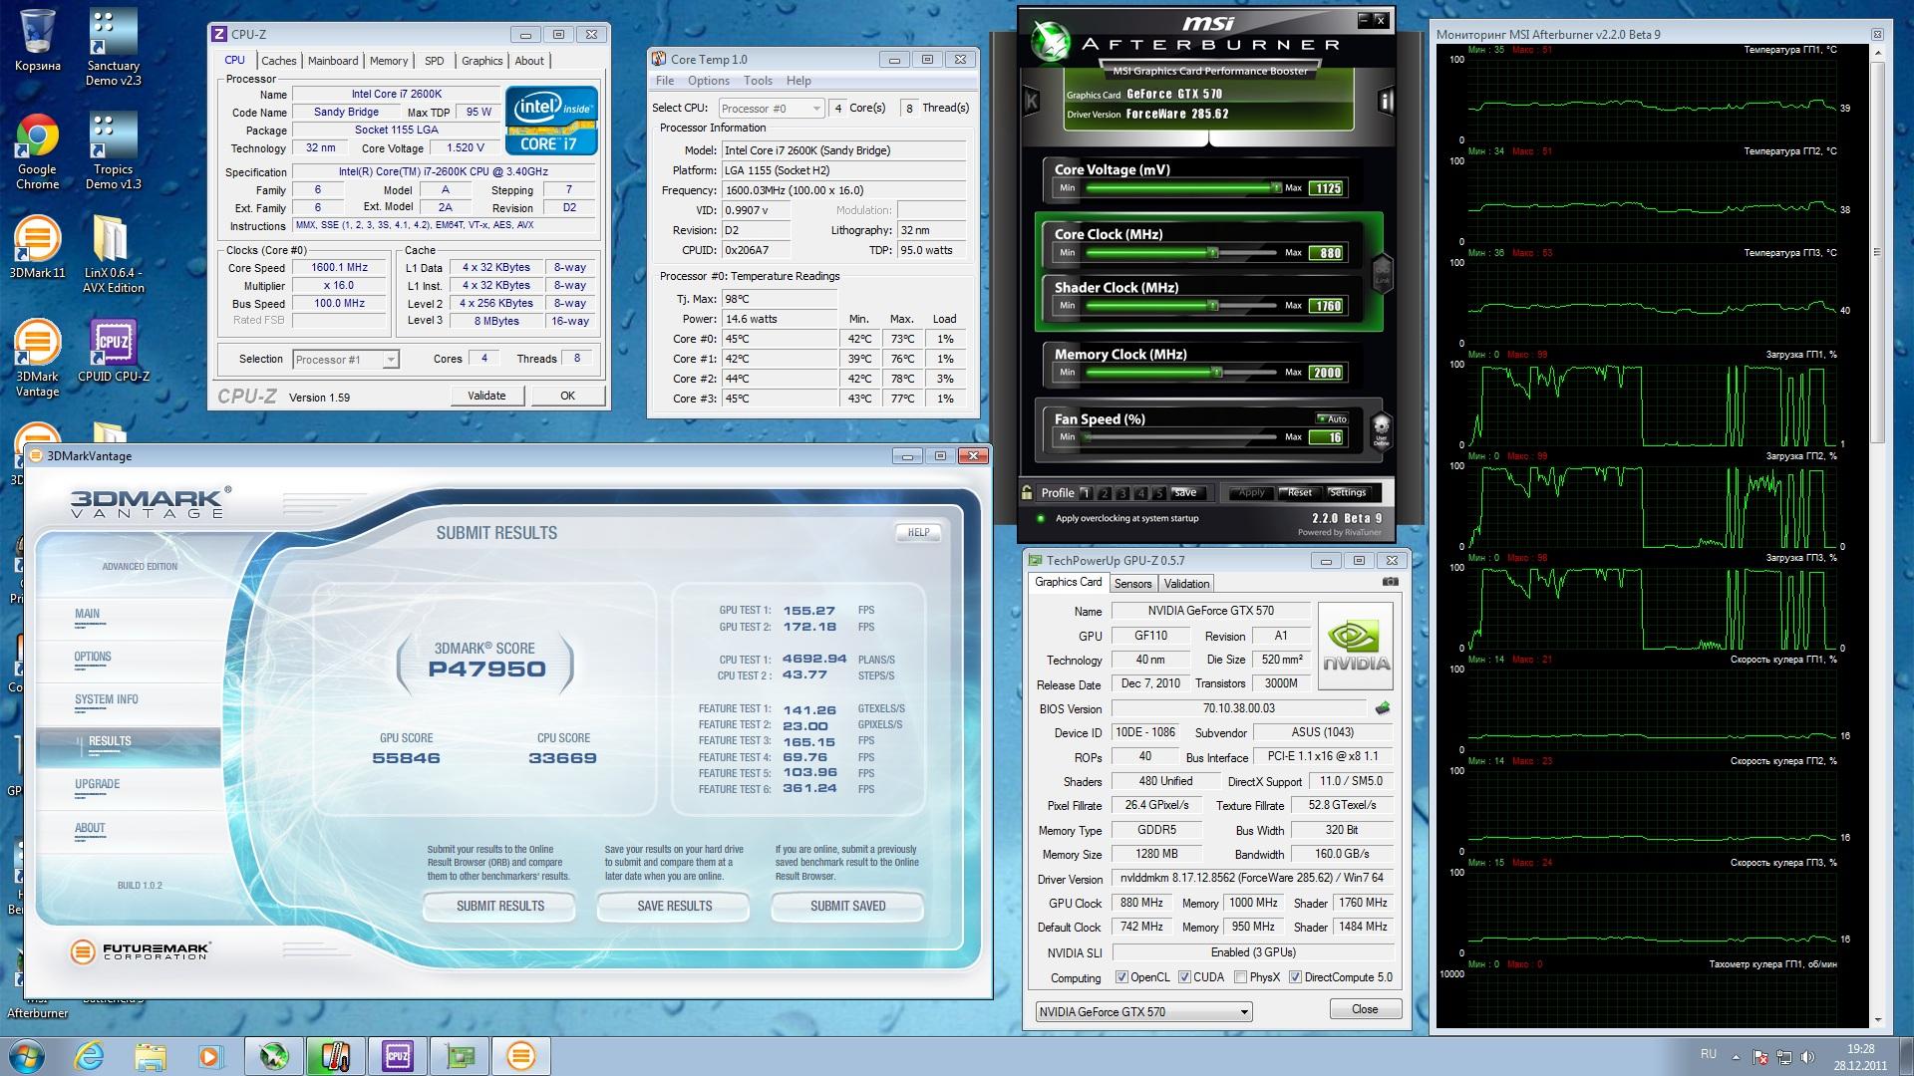Click the 3DMark Vantage taskbar icon
1914x1076 pixels.
(521, 1056)
